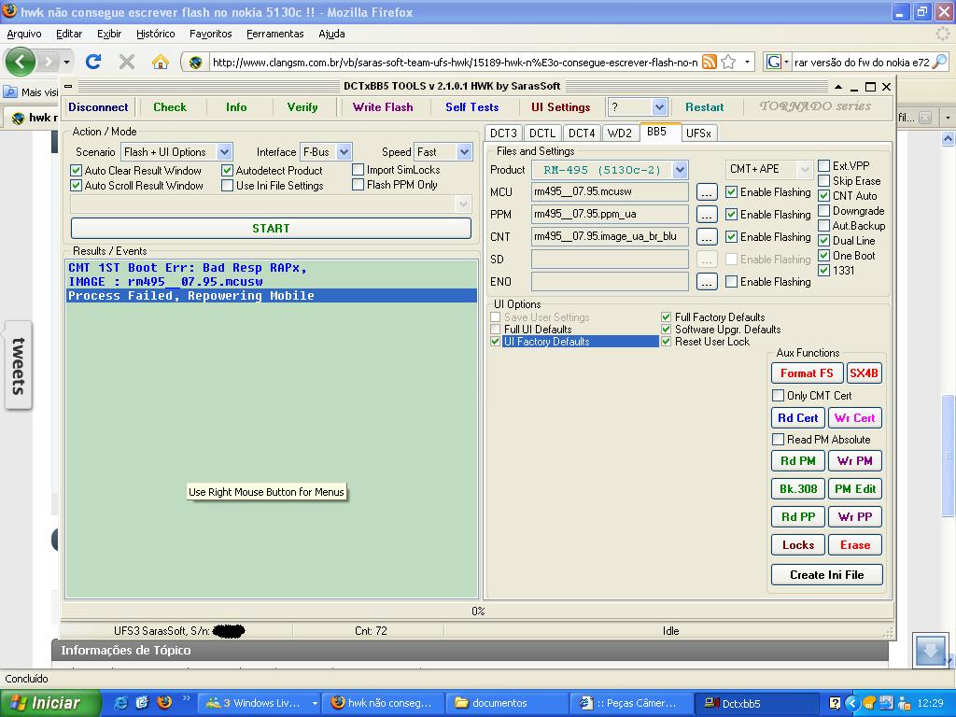Browse for CNT file
Viewport: 956px width, 717px height.
tap(706, 236)
